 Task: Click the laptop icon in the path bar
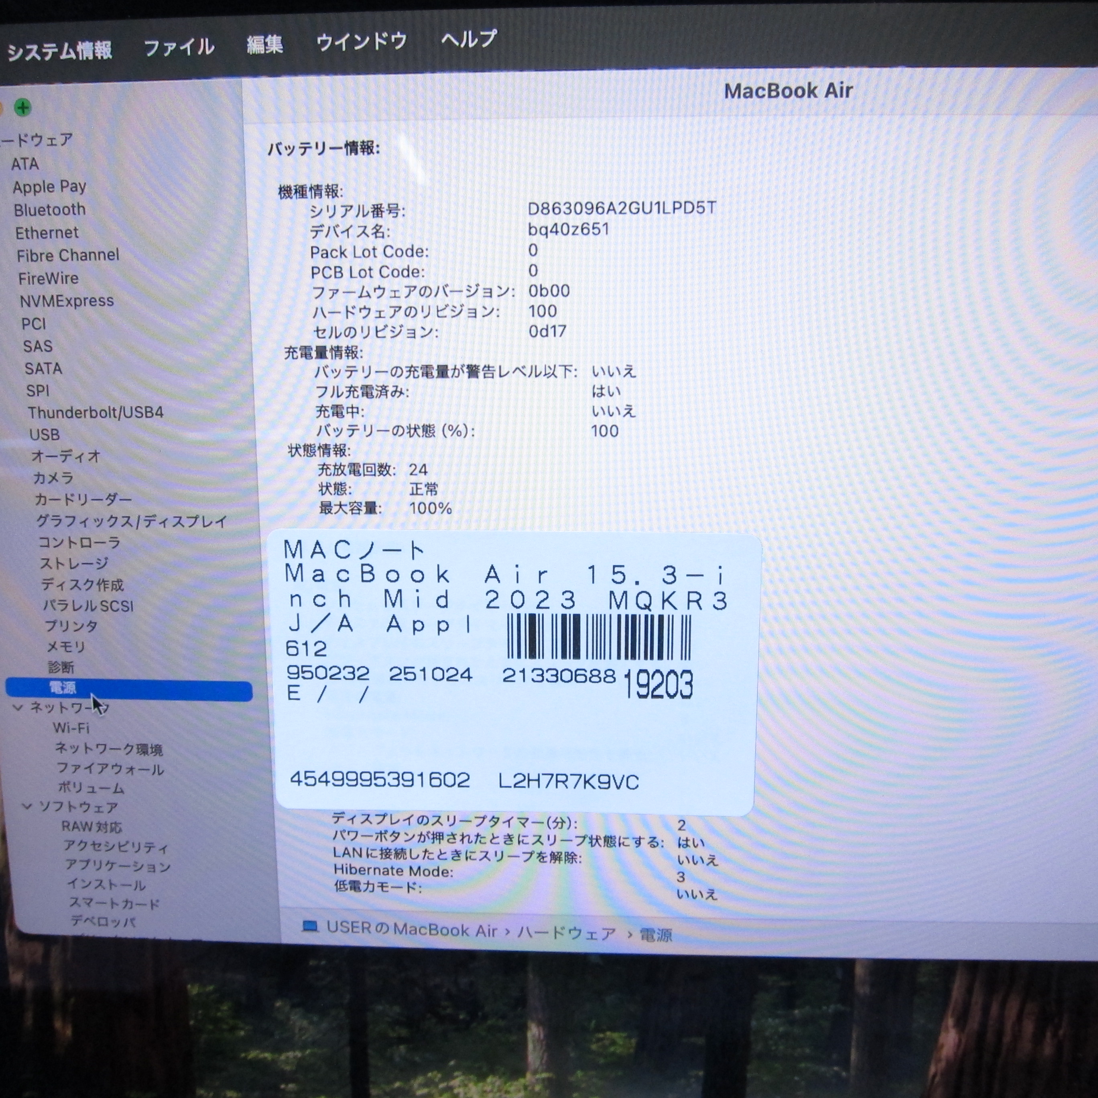click(x=310, y=927)
